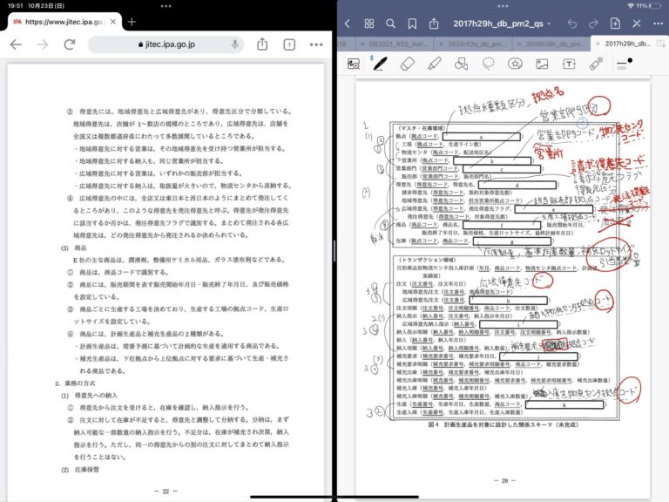Image resolution: width=669 pixels, height=502 pixels.
Task: Switch to the DB2021_R02_Ash document tab
Action: (x=399, y=44)
